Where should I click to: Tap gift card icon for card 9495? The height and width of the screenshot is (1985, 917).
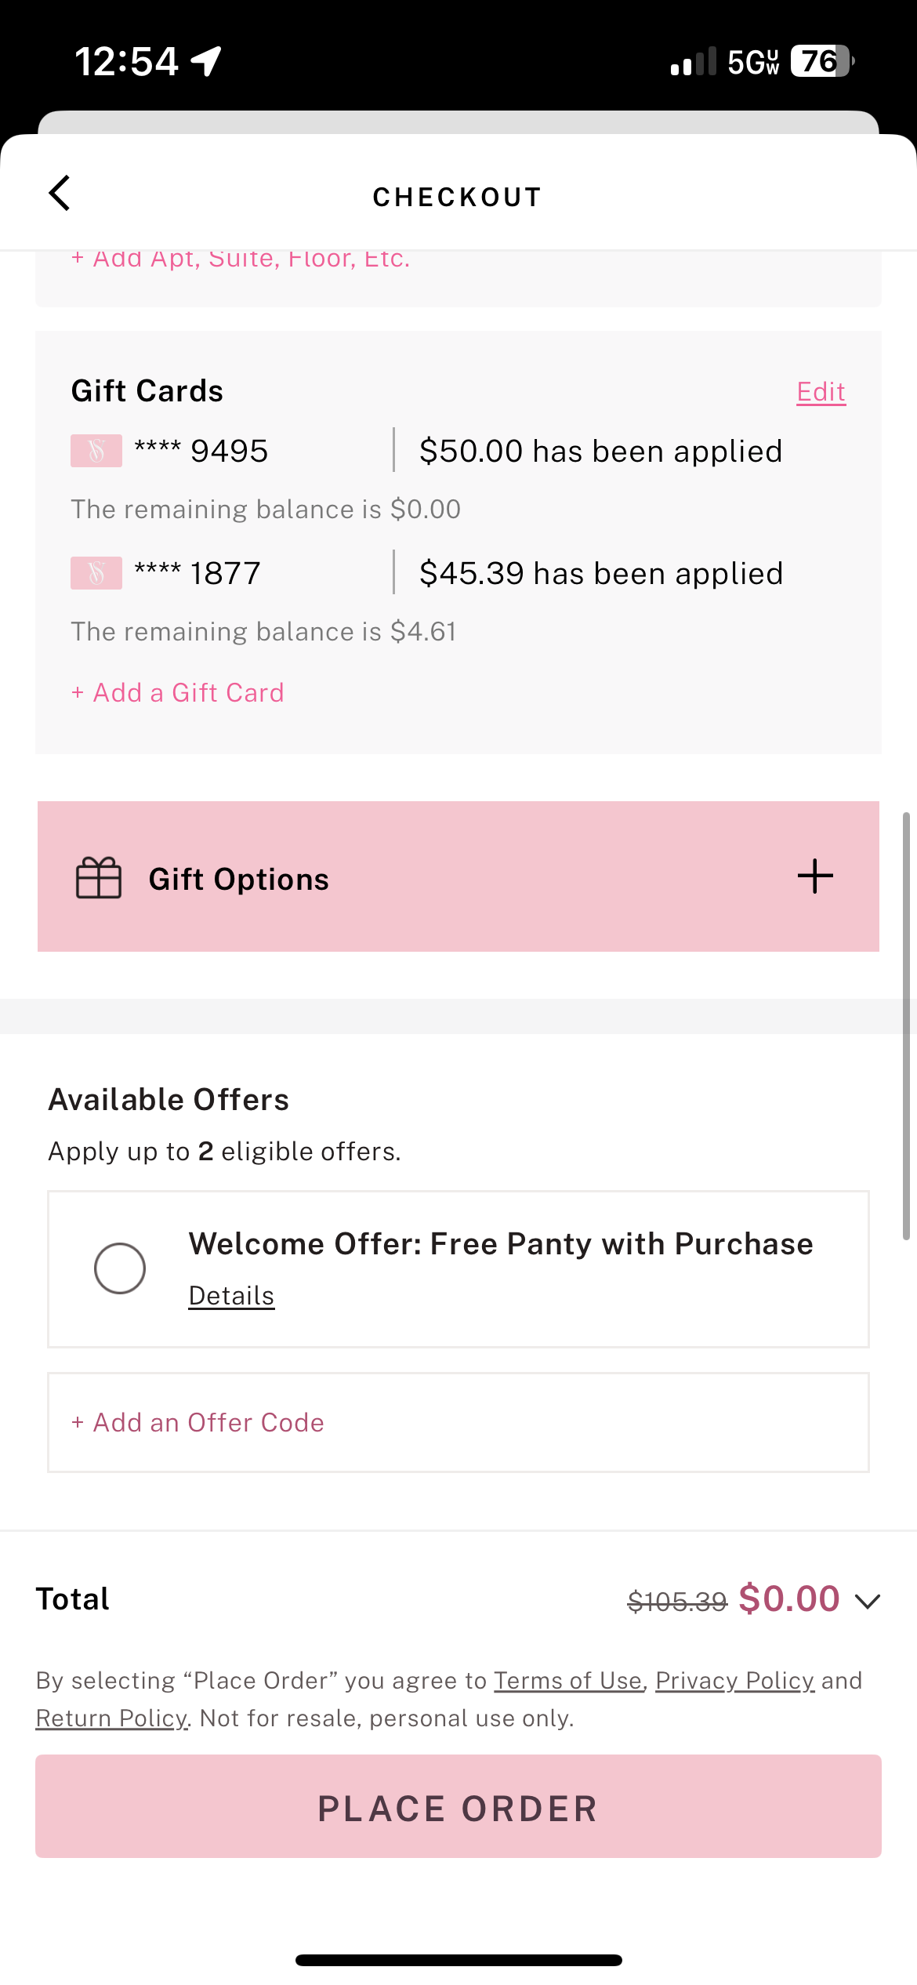(96, 451)
